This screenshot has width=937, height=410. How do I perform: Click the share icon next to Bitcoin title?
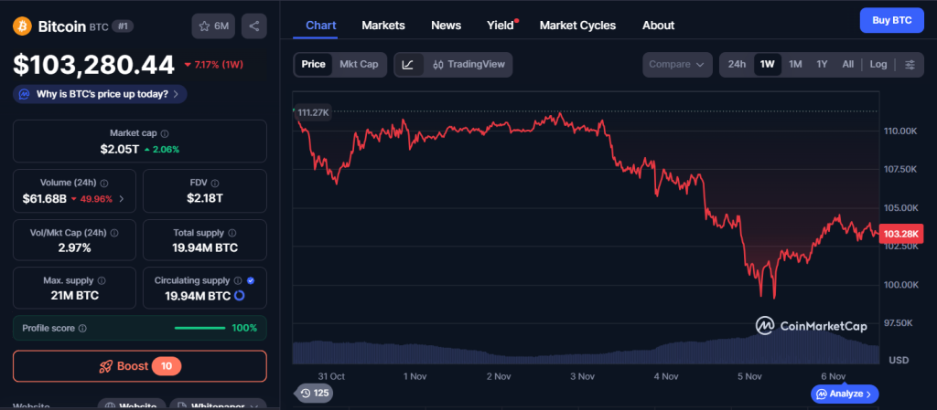pyautogui.click(x=253, y=26)
